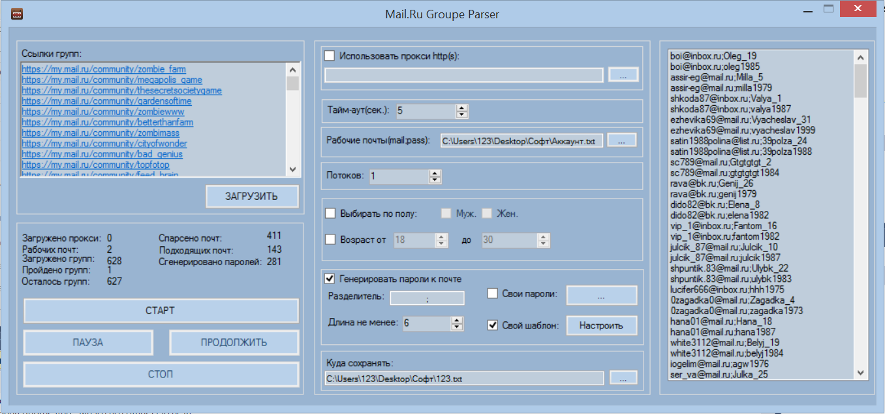This screenshot has width=885, height=414.
Task: Browse for the save destination file
Action: 623,377
